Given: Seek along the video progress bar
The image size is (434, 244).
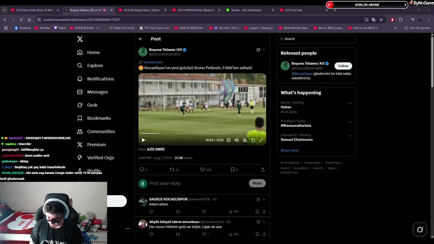Looking at the screenshot, I should [x=202, y=133].
